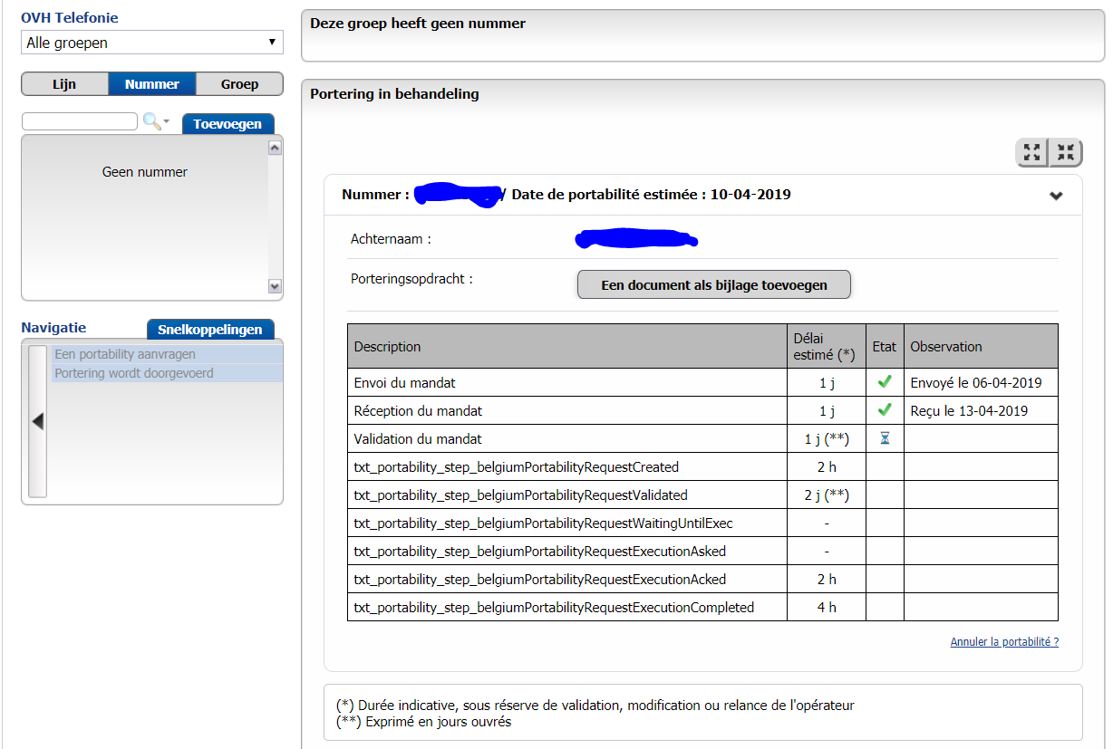Click the Annuler la portabilité link
This screenshot has height=749, width=1113.
pyautogui.click(x=1004, y=642)
